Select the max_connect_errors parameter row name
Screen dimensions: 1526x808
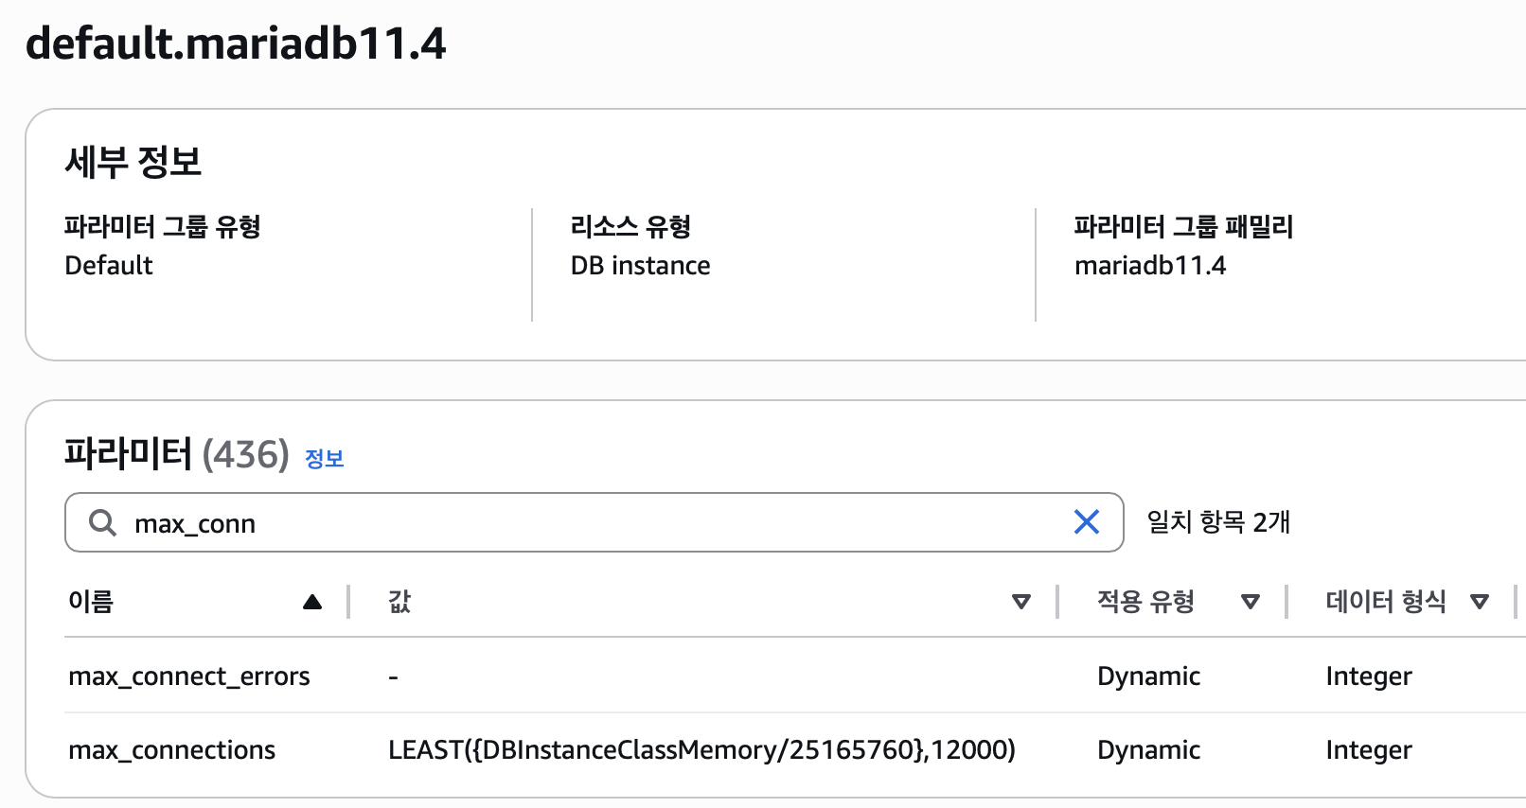189,676
